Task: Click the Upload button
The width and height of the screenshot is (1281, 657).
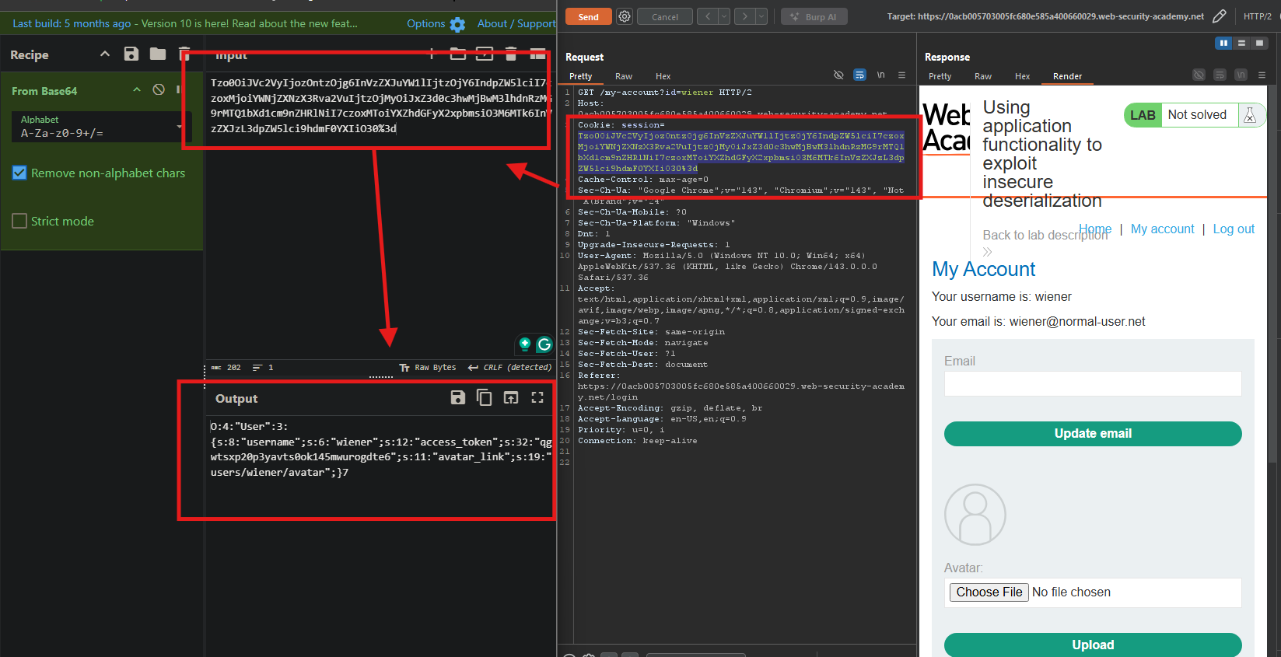Action: click(1093, 645)
